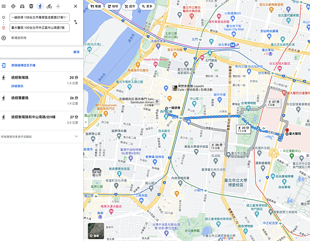Click 臺大醫院兒童醫院 hospital pin
This screenshot has height=241, width=310.
[x=284, y=93]
